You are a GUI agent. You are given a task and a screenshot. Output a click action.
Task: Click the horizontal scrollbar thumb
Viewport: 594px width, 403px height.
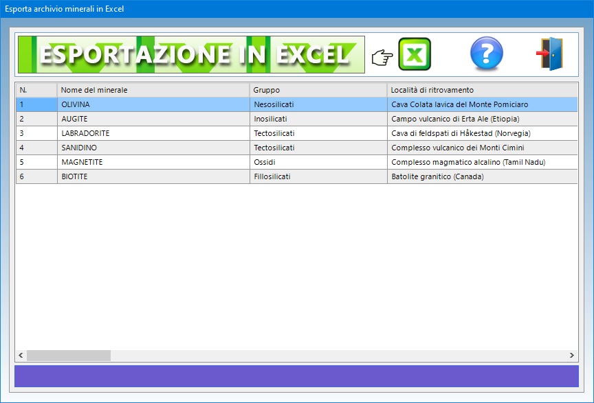[x=68, y=356]
